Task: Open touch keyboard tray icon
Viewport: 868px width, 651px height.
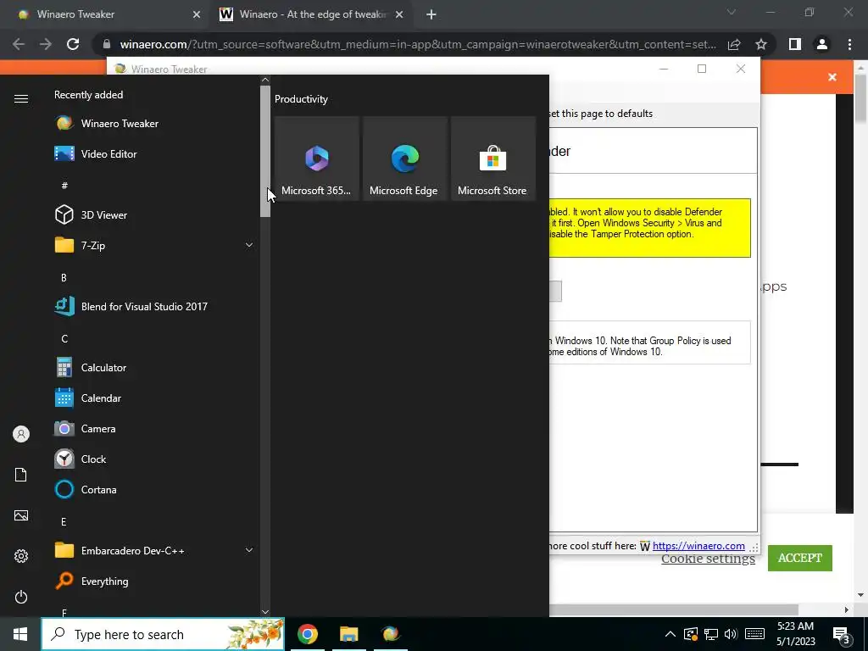Action: coord(754,634)
